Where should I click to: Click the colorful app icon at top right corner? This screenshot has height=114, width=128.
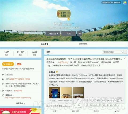tap(125, 2)
